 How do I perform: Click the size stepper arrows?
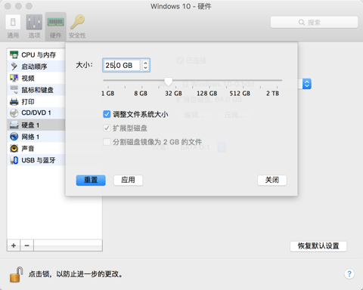[145, 65]
